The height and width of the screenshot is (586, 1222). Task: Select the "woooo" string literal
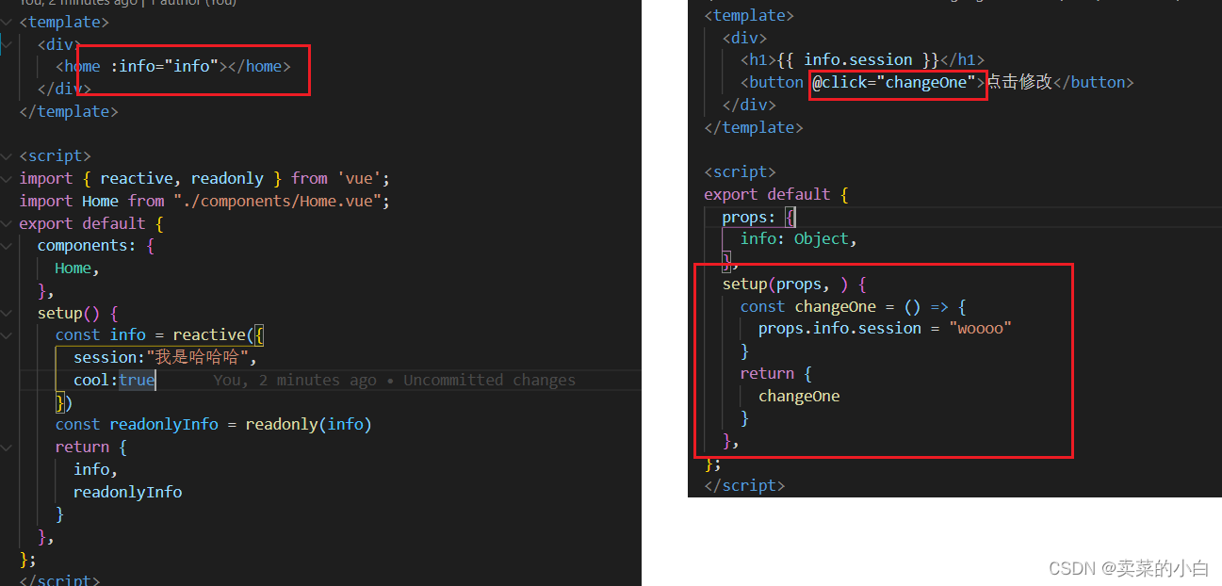[980, 329]
